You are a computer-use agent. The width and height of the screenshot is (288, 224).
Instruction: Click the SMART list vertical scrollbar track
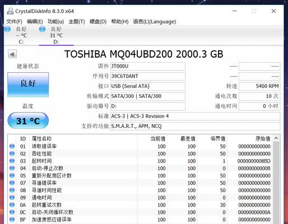pyautogui.click(x=276, y=183)
